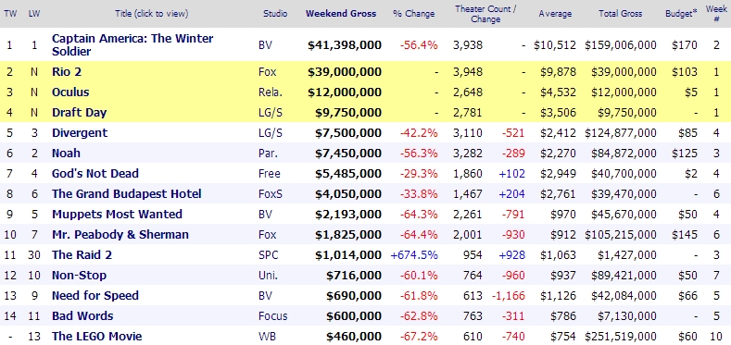
Task: Sort by Weekend Gross column header
Action: click(x=341, y=14)
